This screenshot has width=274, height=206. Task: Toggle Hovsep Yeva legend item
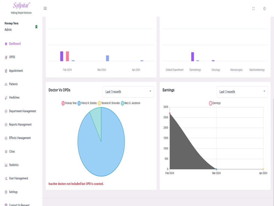(x=69, y=103)
